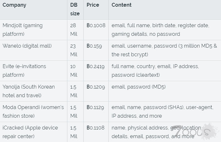
Task: Click the Price column header
Action: [x=93, y=5]
